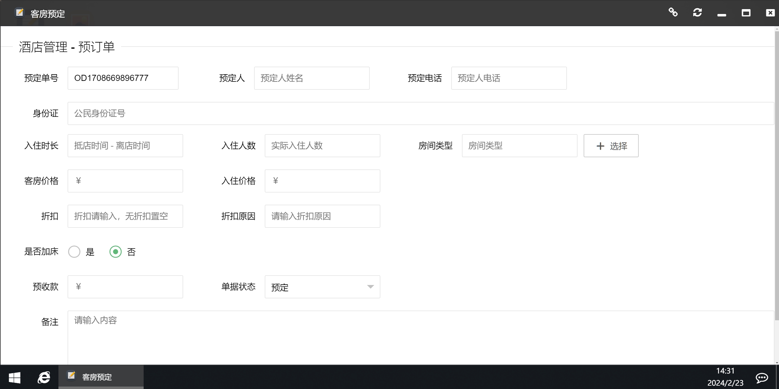Maximize the 客房预定 window
Image resolution: width=779 pixels, height=389 pixels.
pyautogui.click(x=746, y=13)
